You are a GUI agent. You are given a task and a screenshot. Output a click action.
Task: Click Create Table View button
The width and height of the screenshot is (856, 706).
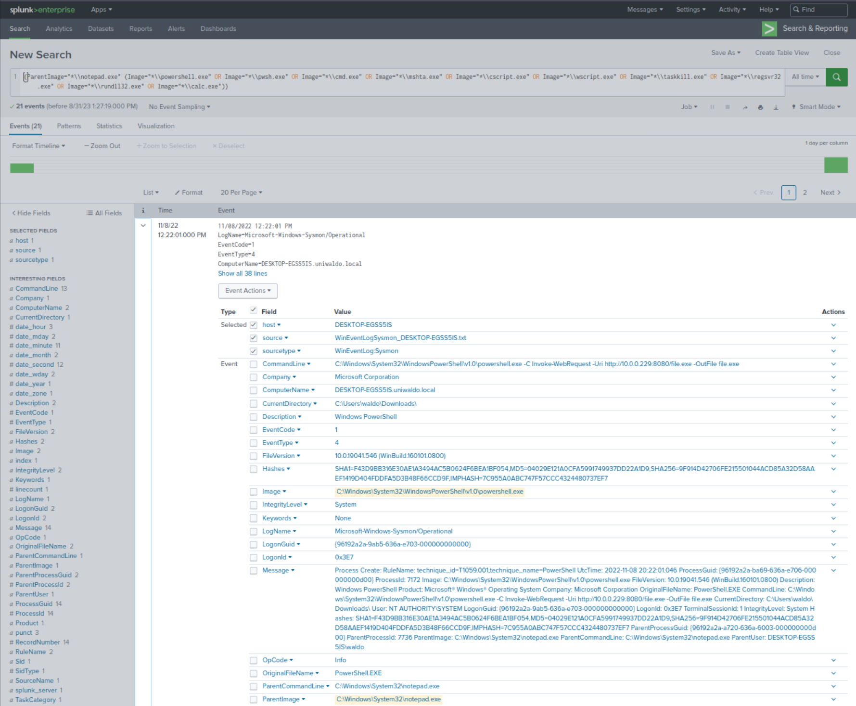coord(782,53)
